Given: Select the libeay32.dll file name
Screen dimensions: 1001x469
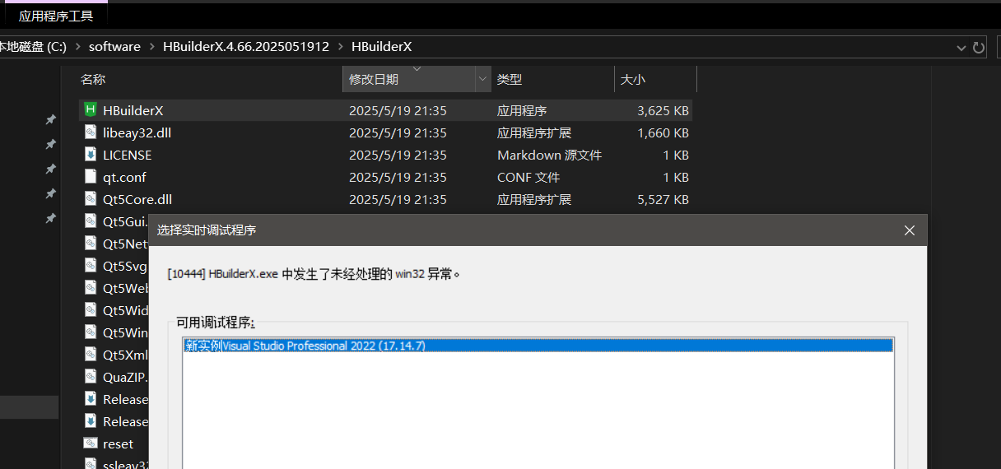Looking at the screenshot, I should coord(137,132).
